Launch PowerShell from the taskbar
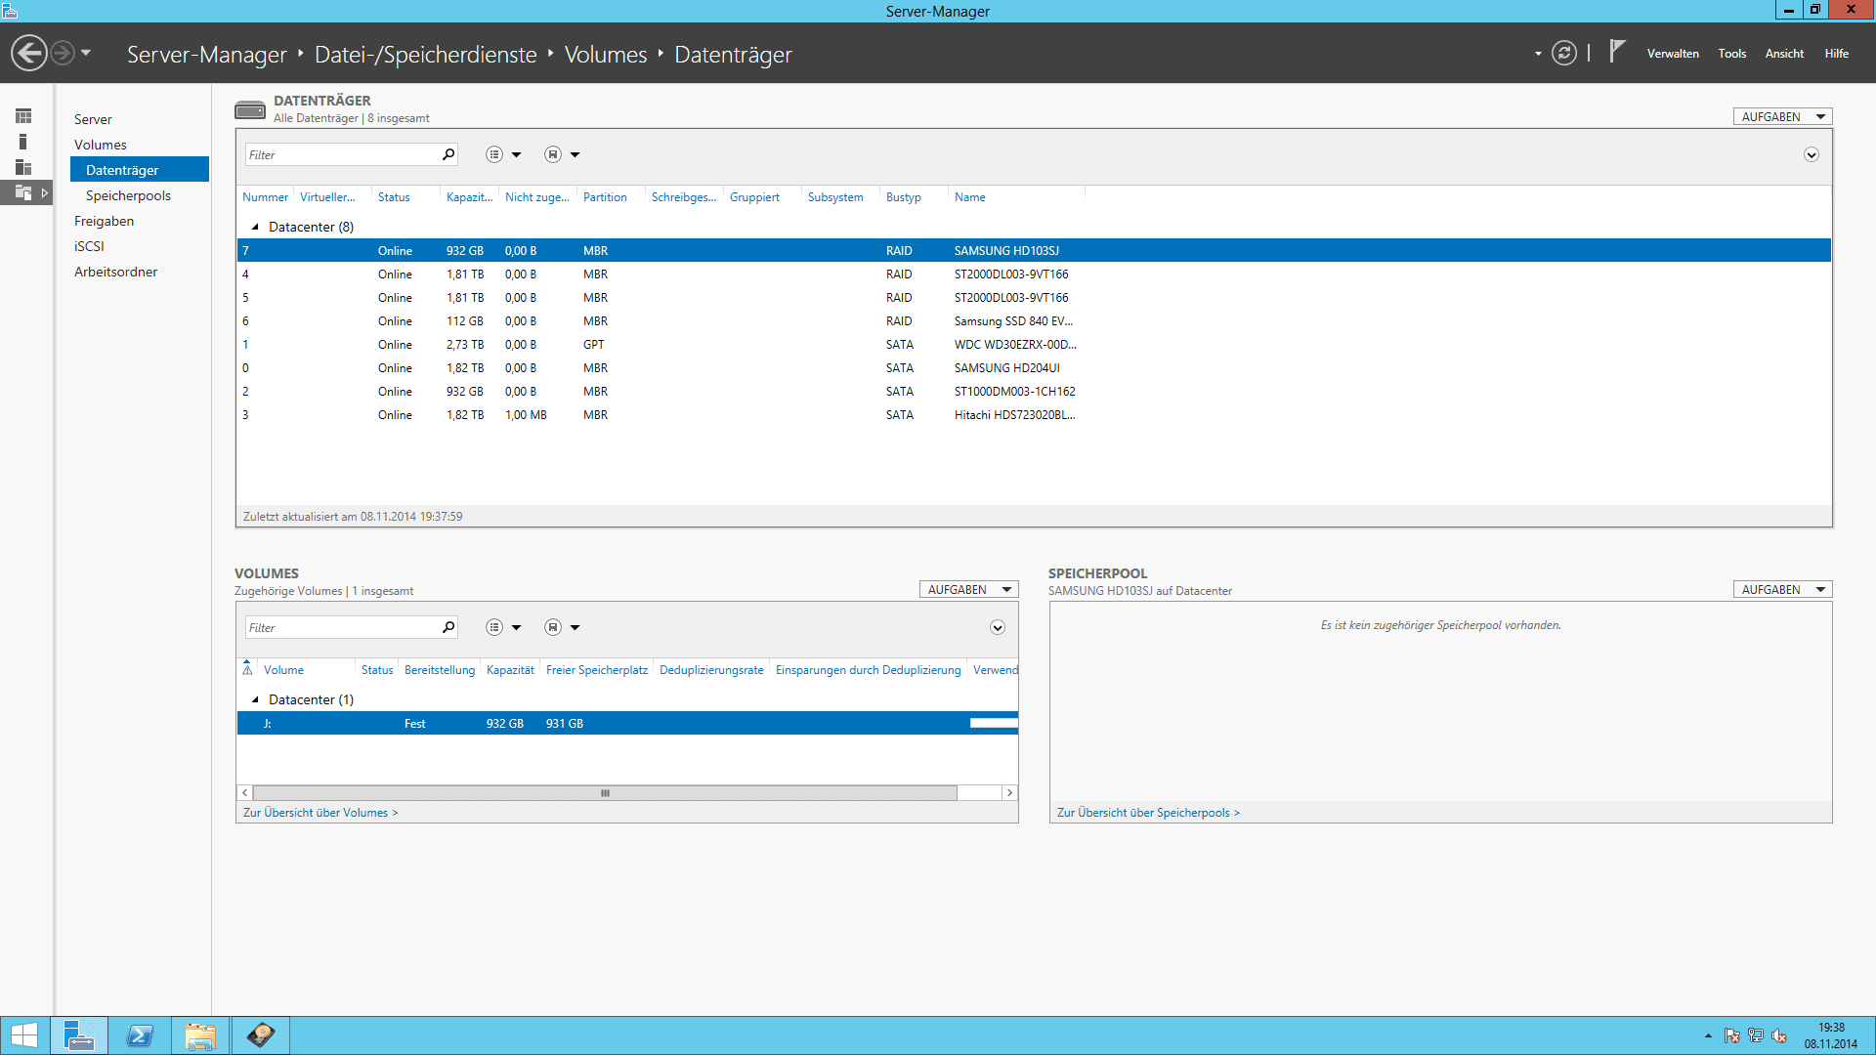This screenshot has height=1055, width=1876. click(140, 1035)
